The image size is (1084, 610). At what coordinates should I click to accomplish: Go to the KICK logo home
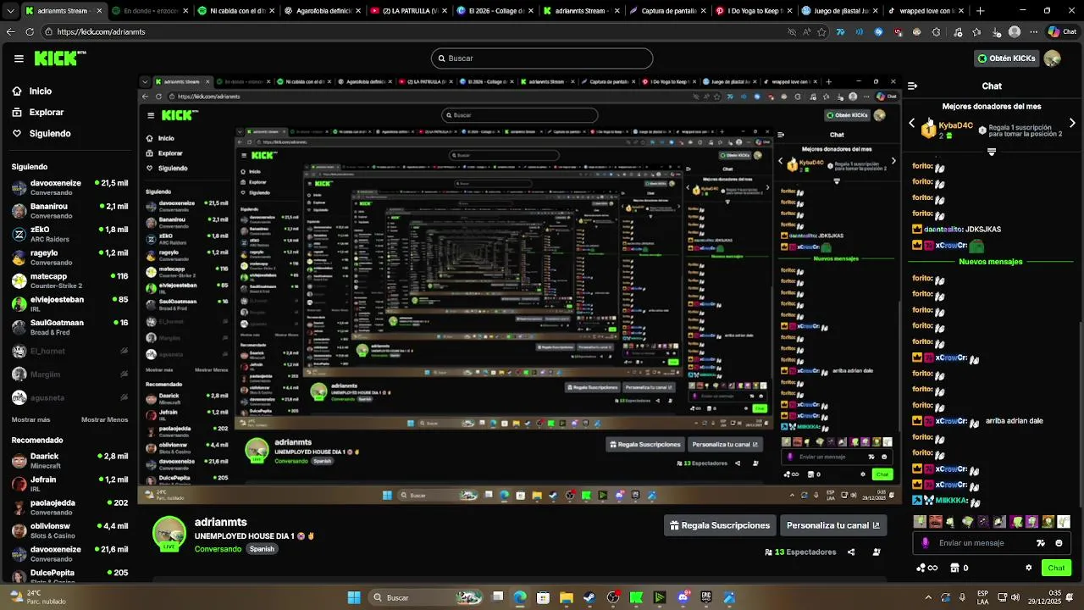point(59,58)
